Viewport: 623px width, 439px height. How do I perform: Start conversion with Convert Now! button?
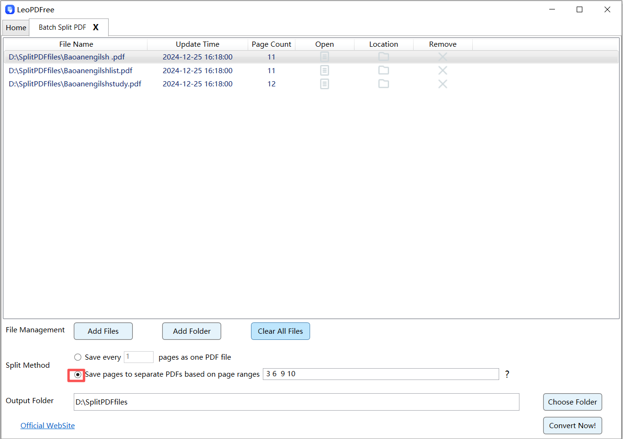(572, 426)
